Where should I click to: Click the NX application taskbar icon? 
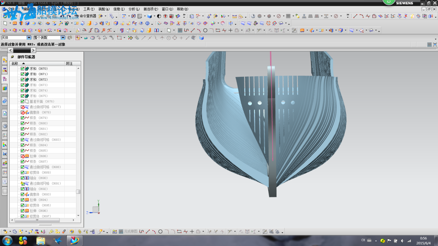click(x=74, y=240)
